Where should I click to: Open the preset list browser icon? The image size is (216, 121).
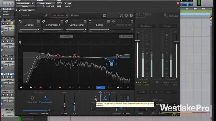click(105, 15)
